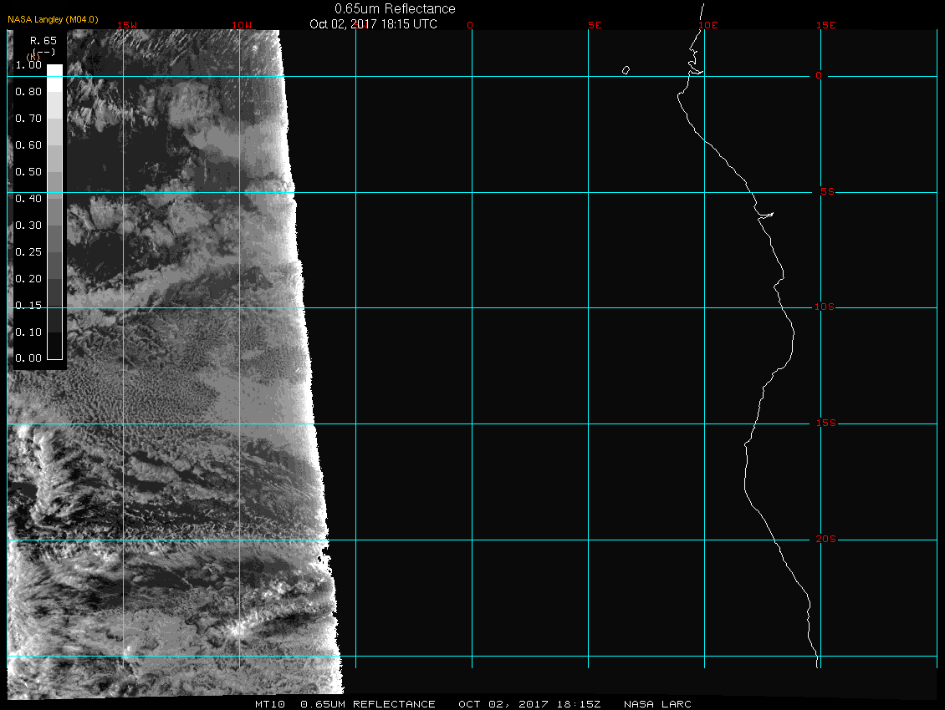
Task: Click the 15W longitude label
Action: (x=127, y=25)
